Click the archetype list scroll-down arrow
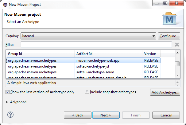The image size is (186, 125). point(177,75)
